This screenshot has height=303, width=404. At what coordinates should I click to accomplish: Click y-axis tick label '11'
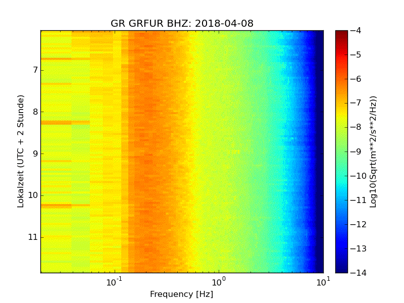coord(33,237)
